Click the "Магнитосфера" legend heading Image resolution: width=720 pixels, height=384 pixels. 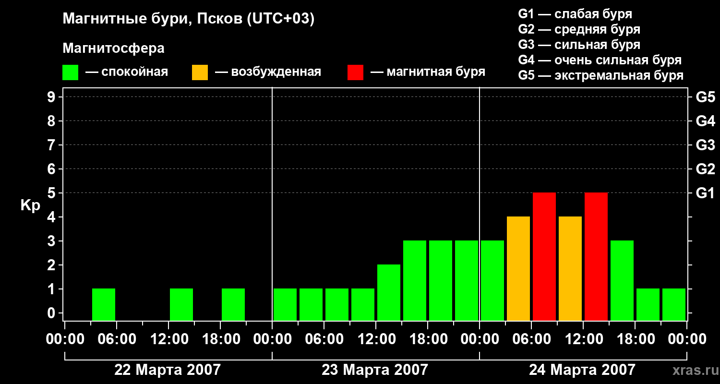(114, 48)
